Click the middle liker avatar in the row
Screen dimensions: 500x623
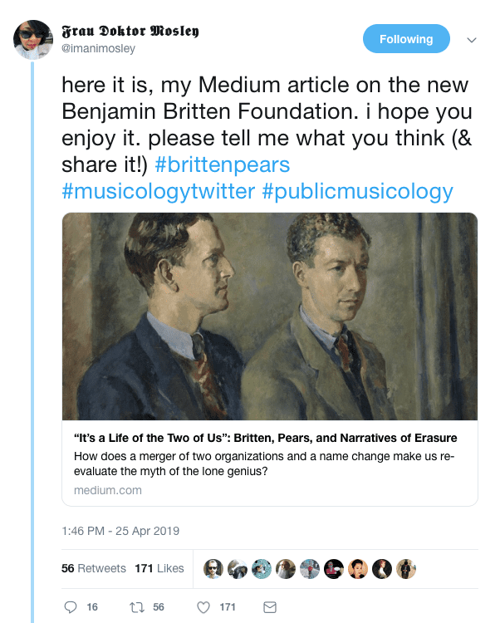click(x=310, y=568)
